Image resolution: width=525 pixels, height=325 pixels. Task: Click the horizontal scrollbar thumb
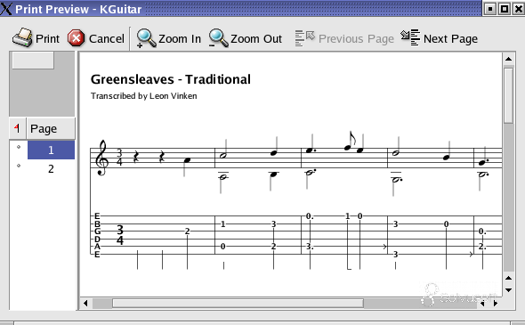coord(238,304)
